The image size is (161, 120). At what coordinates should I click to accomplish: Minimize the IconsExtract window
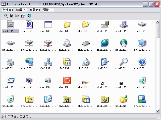(145, 4)
